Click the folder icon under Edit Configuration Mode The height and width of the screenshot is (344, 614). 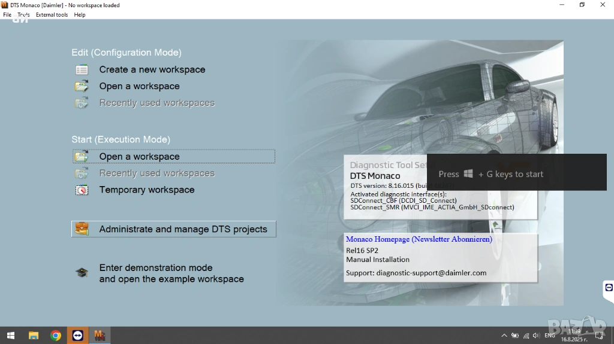coord(82,87)
